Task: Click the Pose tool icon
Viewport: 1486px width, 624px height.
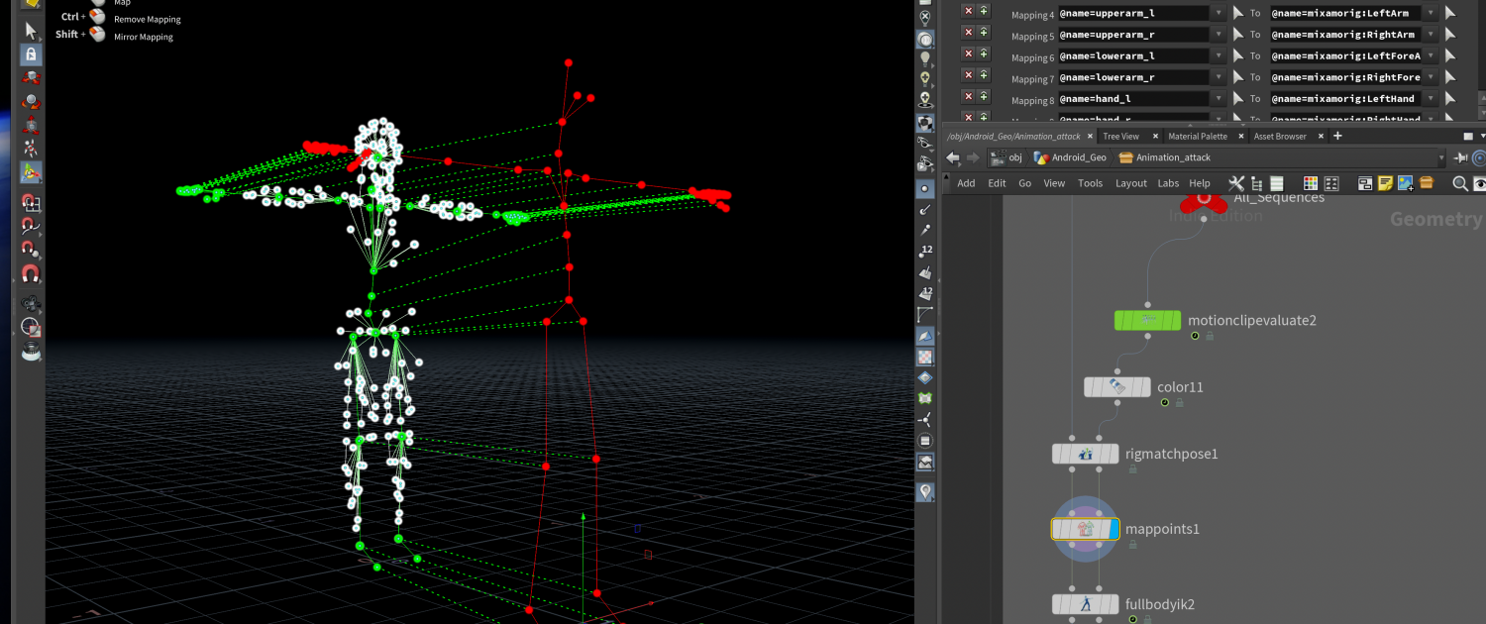Action: click(x=31, y=149)
